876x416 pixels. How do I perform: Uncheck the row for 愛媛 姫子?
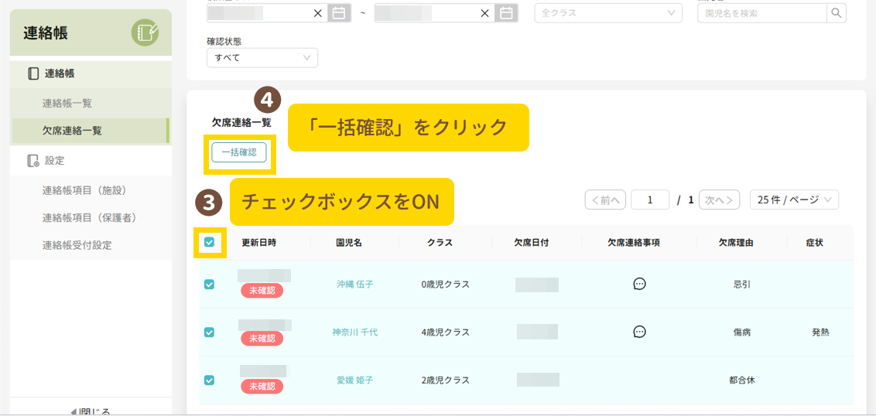[209, 380]
